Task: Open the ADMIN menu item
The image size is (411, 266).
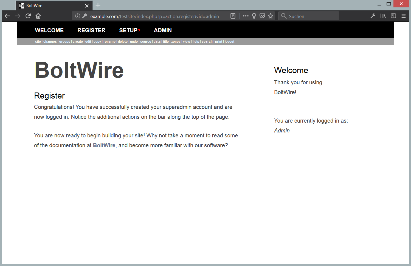Action: point(163,30)
